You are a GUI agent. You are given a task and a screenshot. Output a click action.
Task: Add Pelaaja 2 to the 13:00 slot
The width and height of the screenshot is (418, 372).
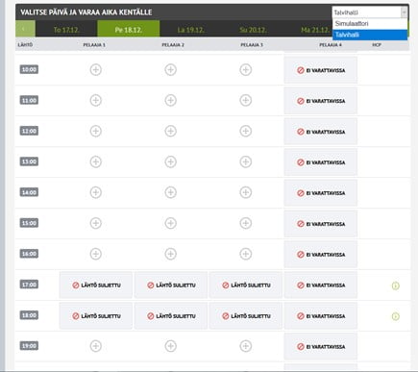170,161
